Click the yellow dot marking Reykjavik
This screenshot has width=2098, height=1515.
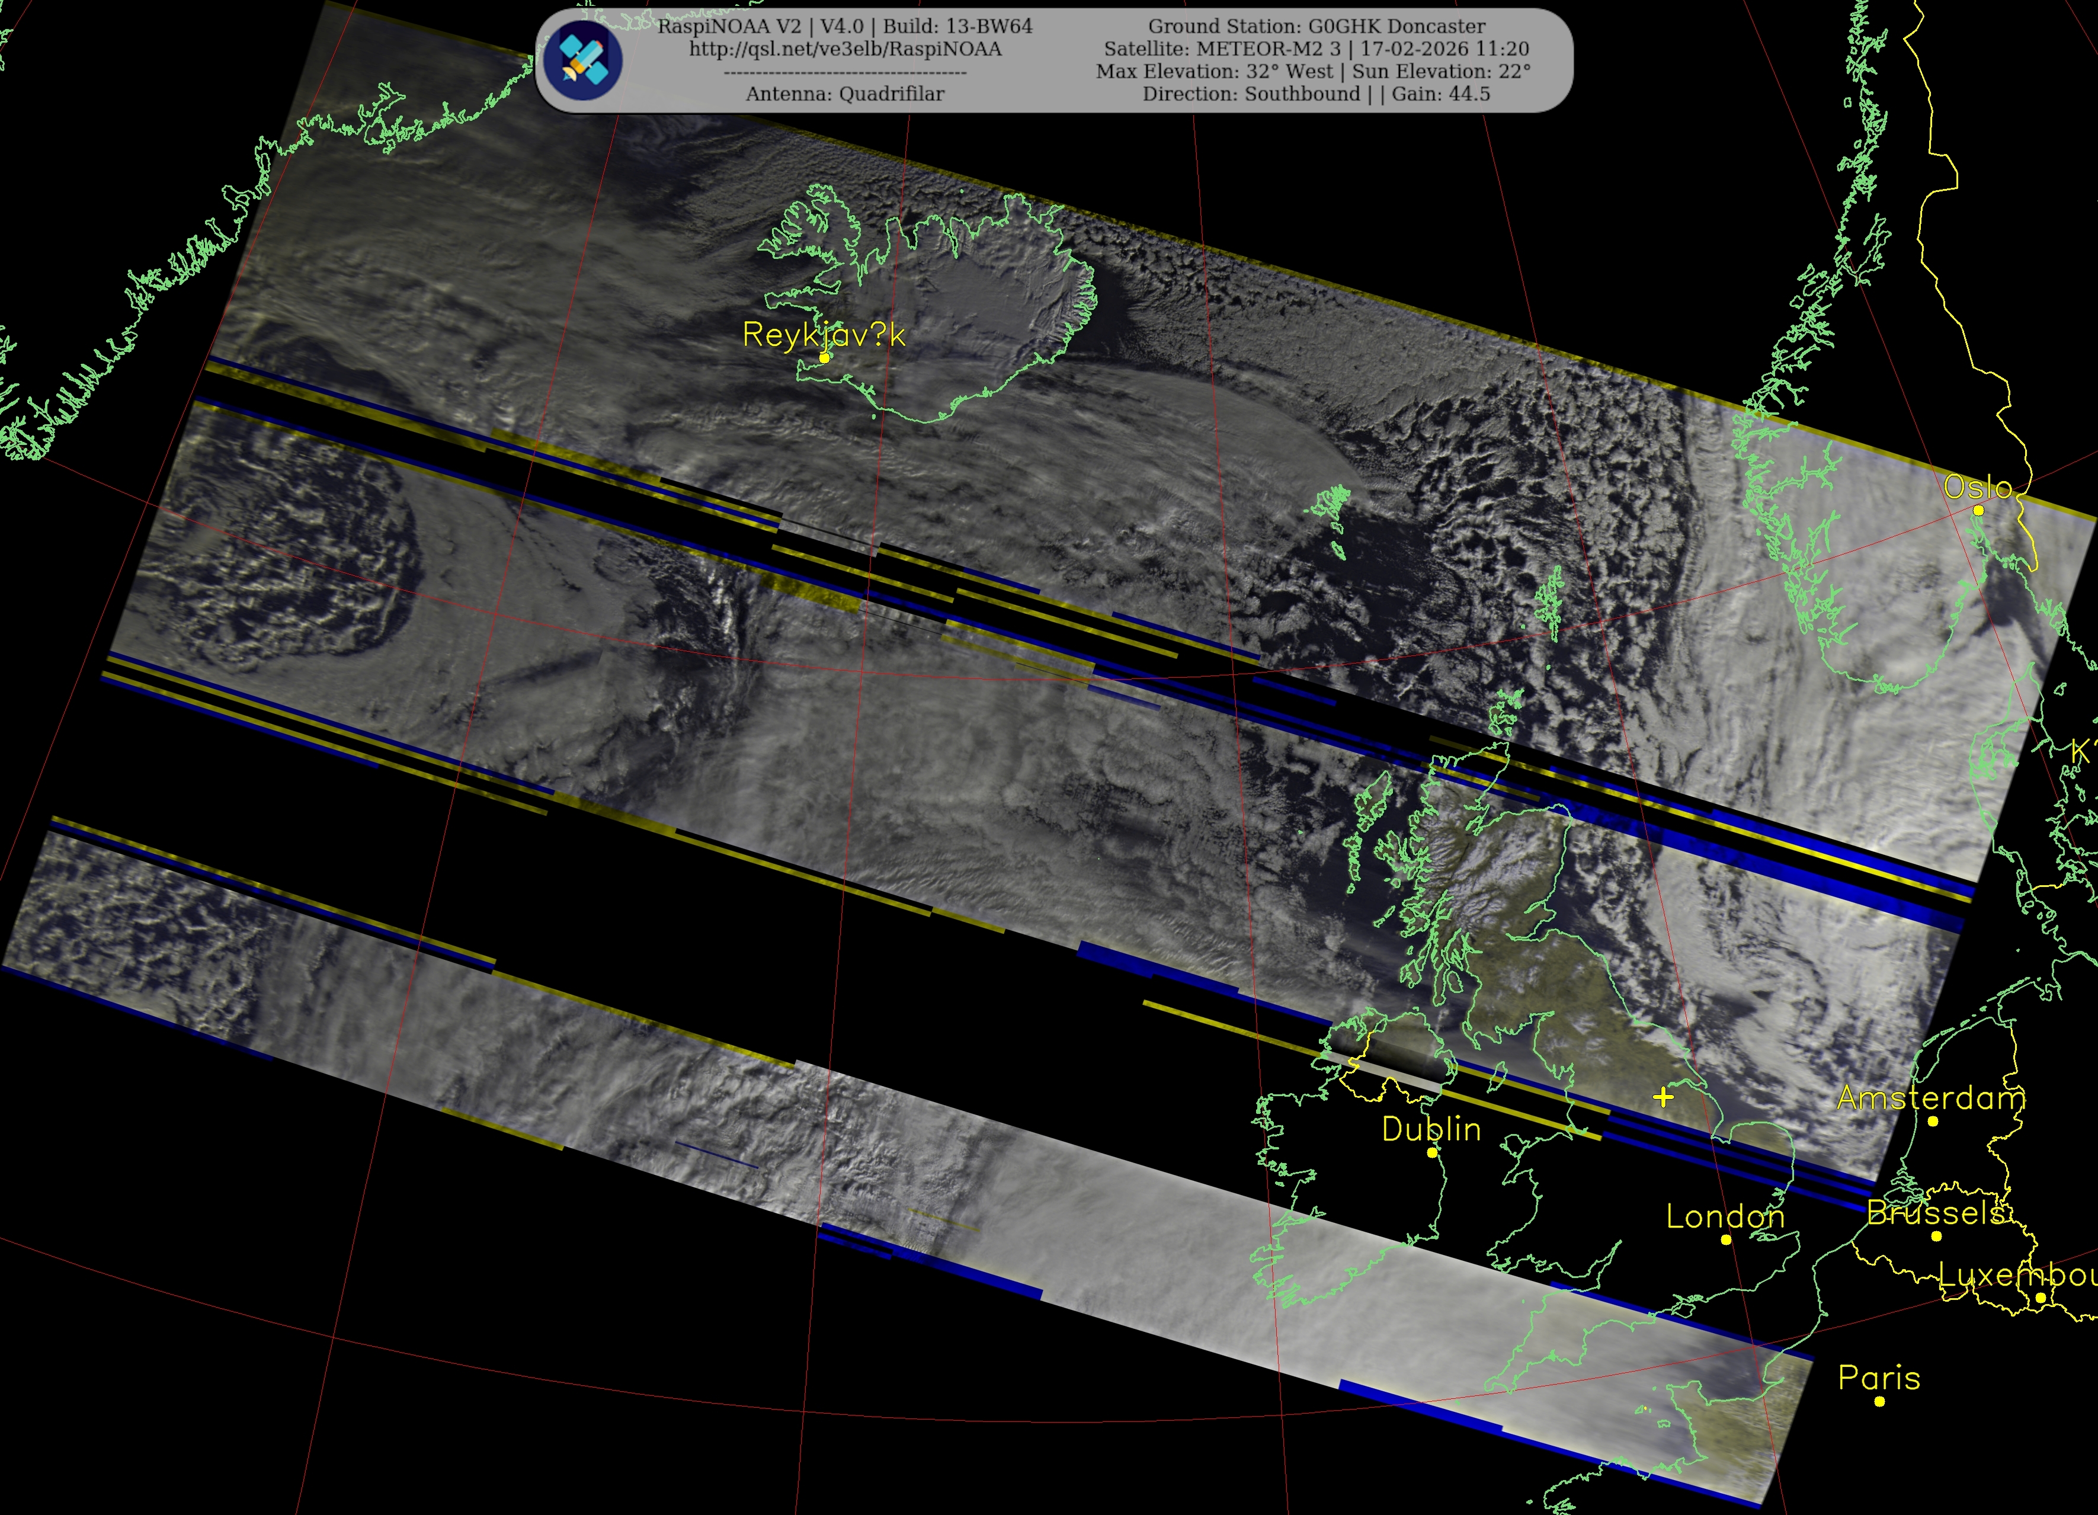[x=824, y=358]
